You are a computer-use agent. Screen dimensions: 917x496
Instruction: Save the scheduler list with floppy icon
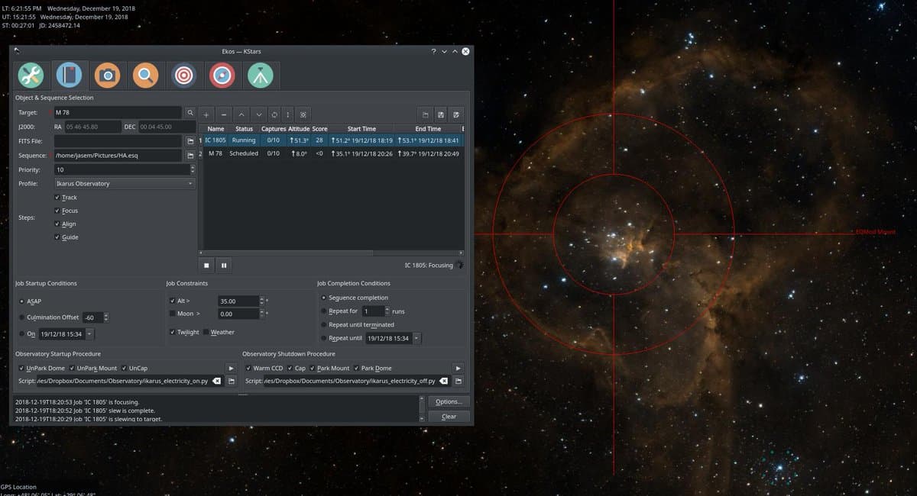coord(441,114)
